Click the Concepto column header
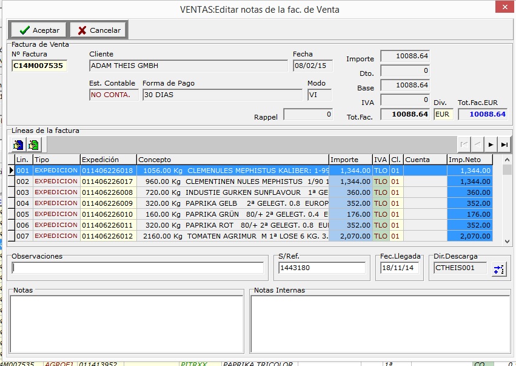516x366 pixels. (233, 160)
